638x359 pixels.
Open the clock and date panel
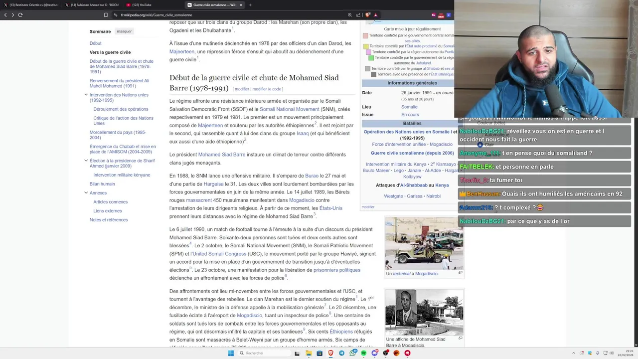[x=626, y=353]
